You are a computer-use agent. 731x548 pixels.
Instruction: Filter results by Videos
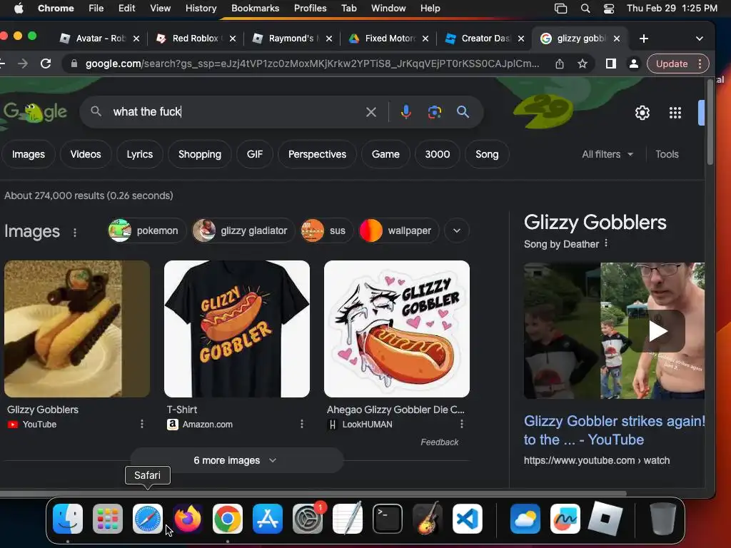point(86,154)
